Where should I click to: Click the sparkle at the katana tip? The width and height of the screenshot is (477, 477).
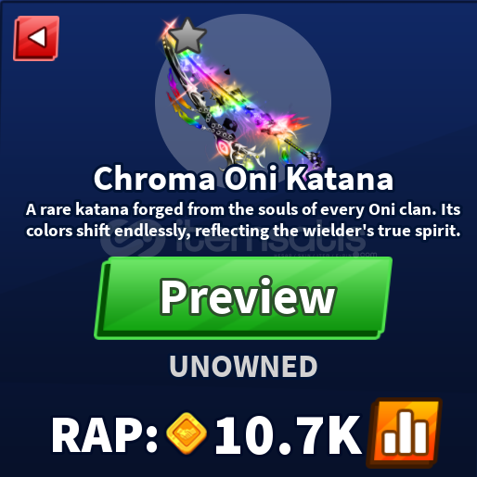click(169, 28)
